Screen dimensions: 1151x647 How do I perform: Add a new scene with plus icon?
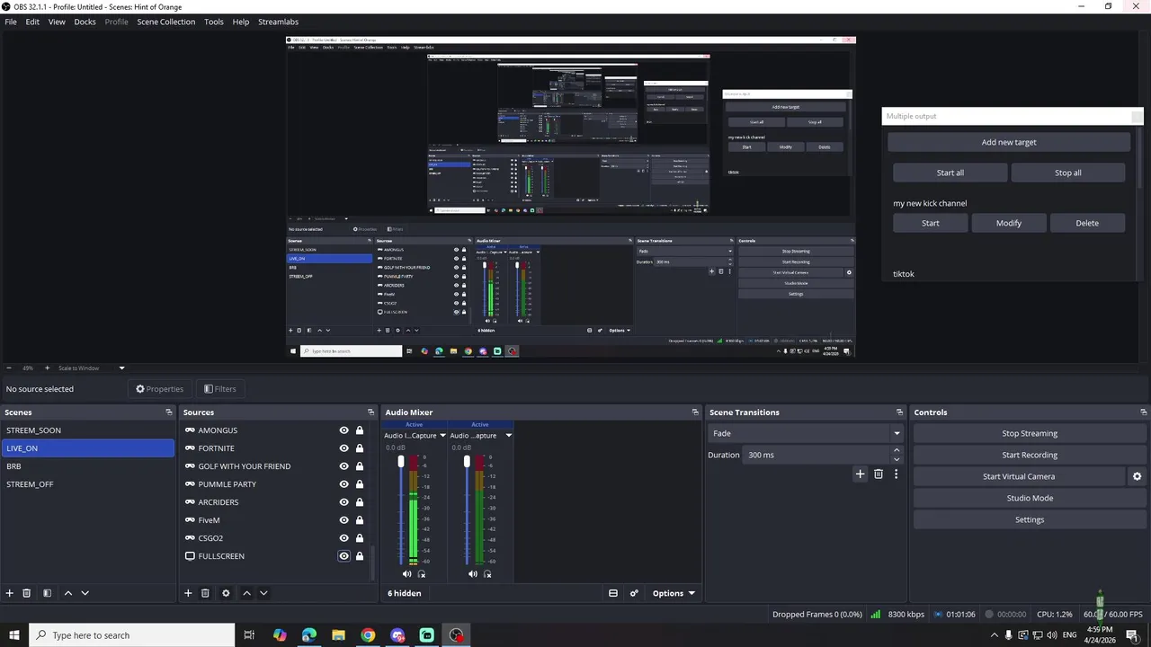10,593
